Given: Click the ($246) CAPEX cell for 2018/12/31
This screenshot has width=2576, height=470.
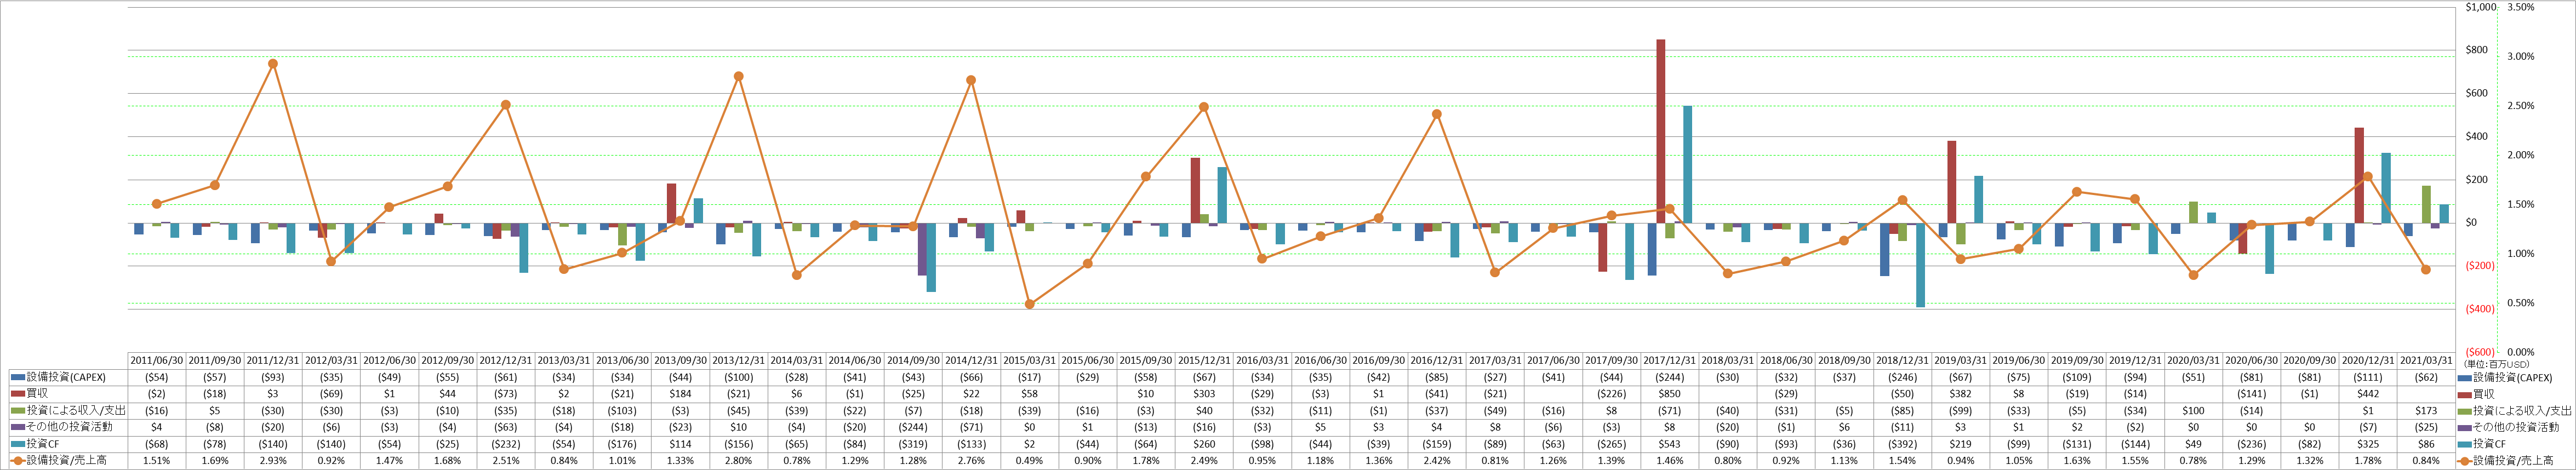Looking at the screenshot, I should click(1902, 378).
